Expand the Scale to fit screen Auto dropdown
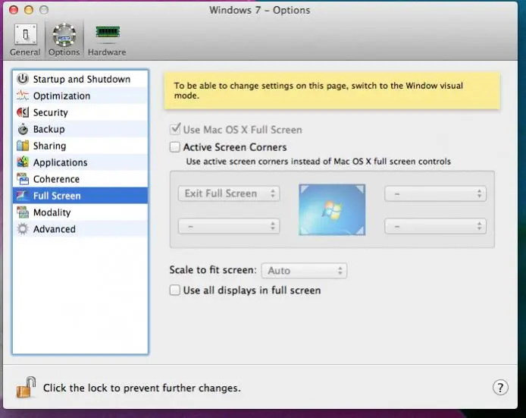 click(x=304, y=271)
